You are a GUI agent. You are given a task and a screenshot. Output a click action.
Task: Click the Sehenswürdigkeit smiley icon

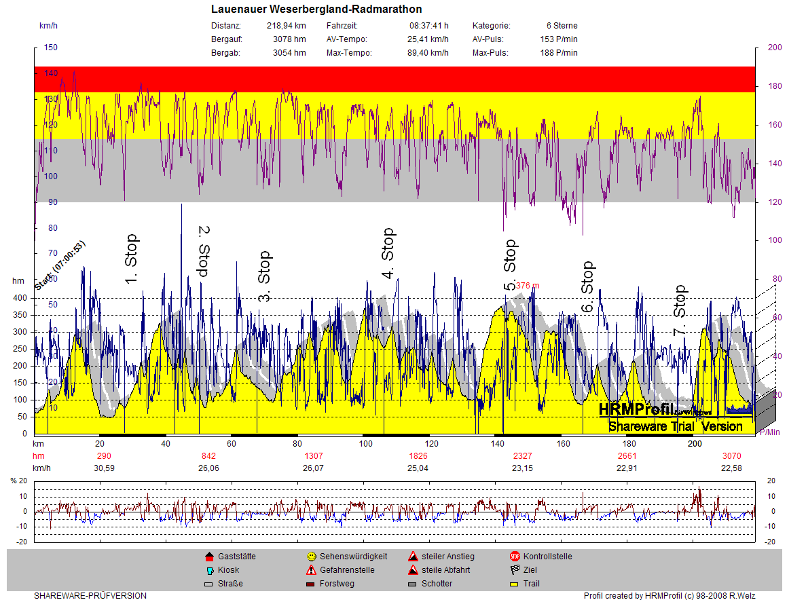311,557
